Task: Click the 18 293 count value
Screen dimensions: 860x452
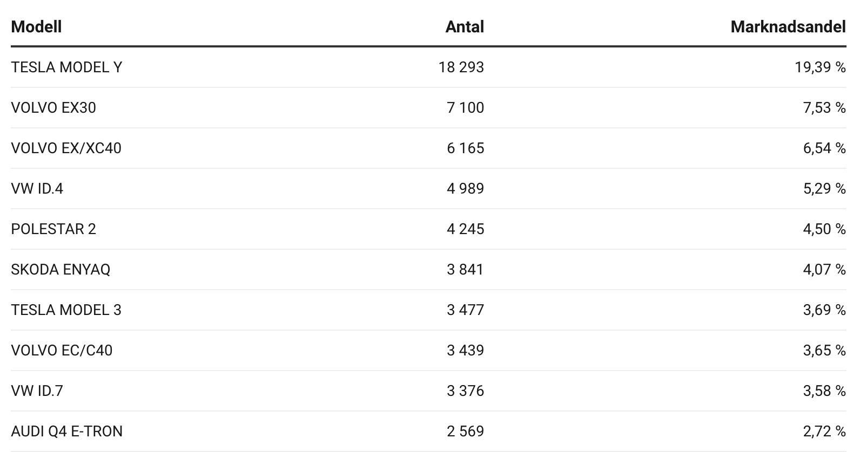Action: pos(461,67)
